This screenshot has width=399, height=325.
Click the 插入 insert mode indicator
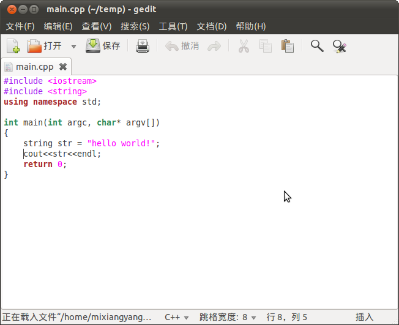[364, 318]
